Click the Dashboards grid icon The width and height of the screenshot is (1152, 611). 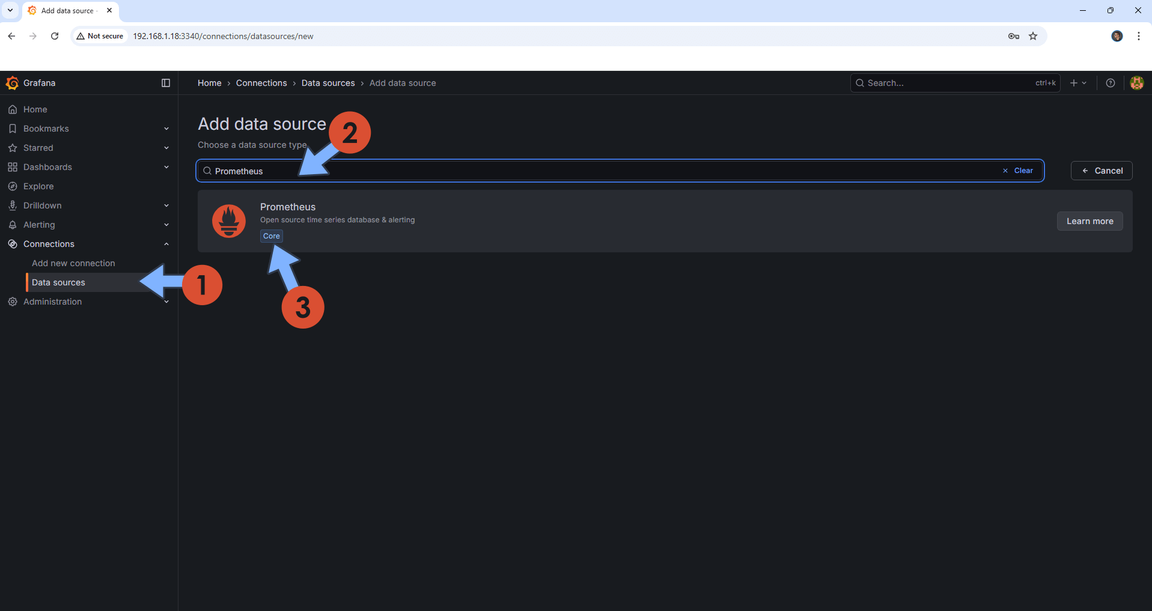pos(13,167)
